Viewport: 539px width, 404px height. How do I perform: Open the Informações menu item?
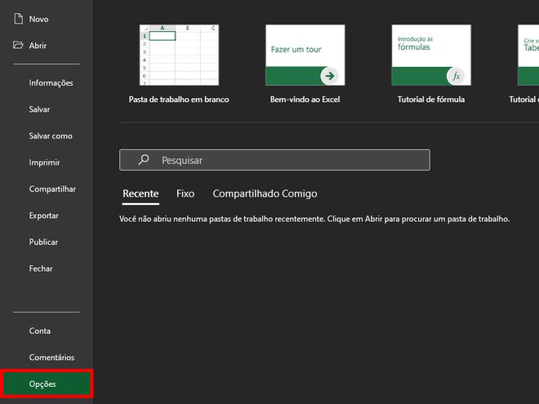coord(51,82)
